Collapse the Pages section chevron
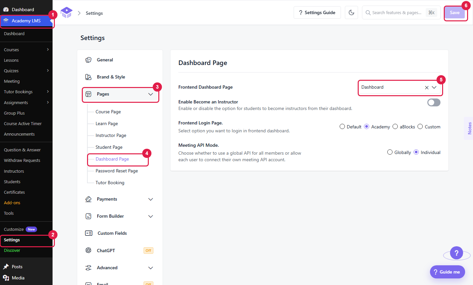 [151, 94]
